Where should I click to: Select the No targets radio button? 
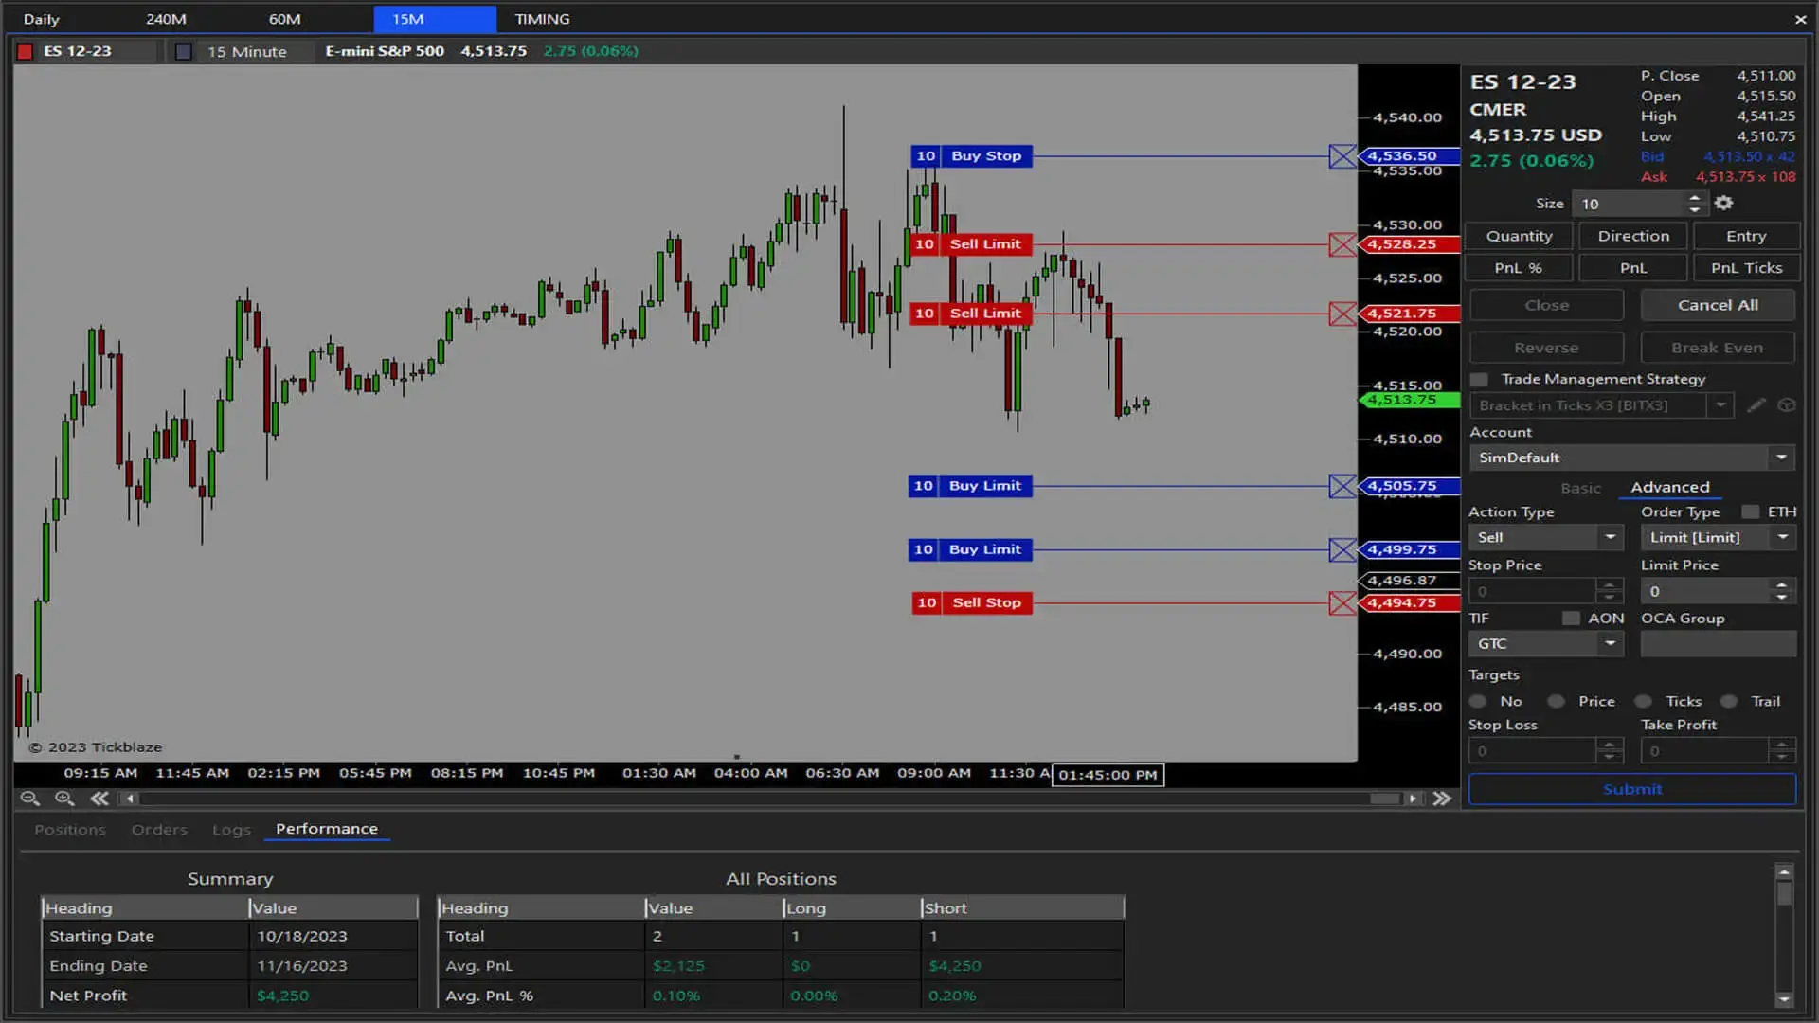click(x=1478, y=701)
